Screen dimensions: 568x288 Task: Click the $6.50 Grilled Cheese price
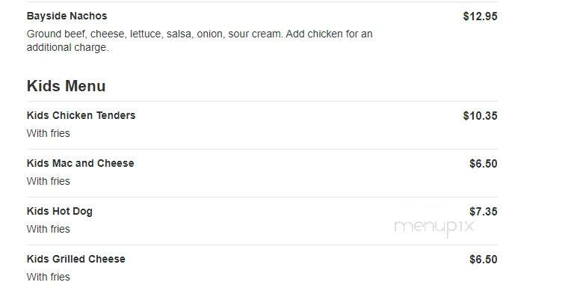(484, 260)
